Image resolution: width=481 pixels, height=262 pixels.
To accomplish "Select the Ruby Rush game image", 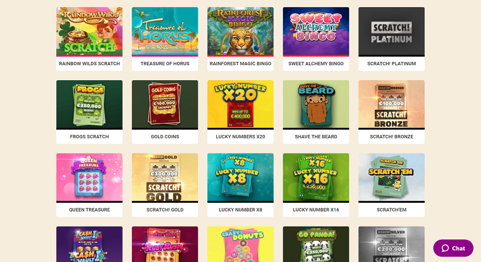I will pos(165,244).
